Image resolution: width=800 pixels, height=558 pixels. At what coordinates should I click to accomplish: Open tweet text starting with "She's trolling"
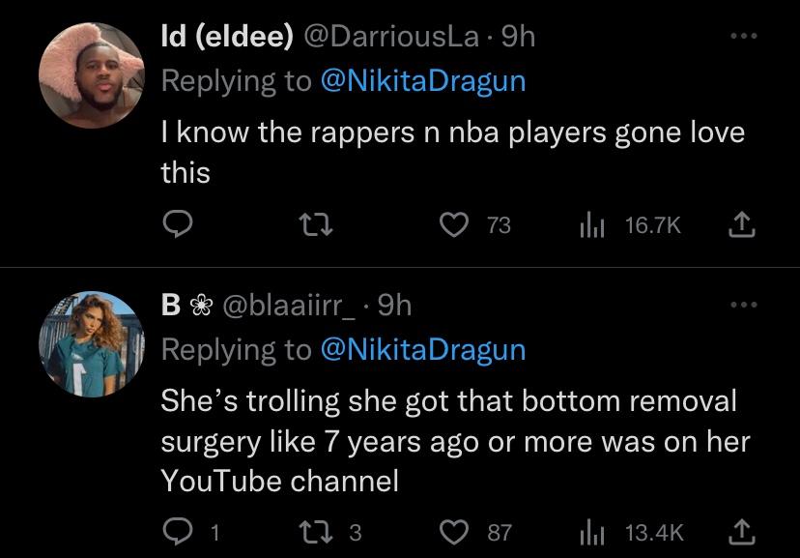click(x=451, y=440)
